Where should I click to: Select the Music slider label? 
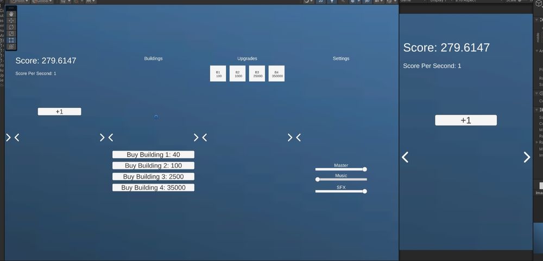pos(341,176)
